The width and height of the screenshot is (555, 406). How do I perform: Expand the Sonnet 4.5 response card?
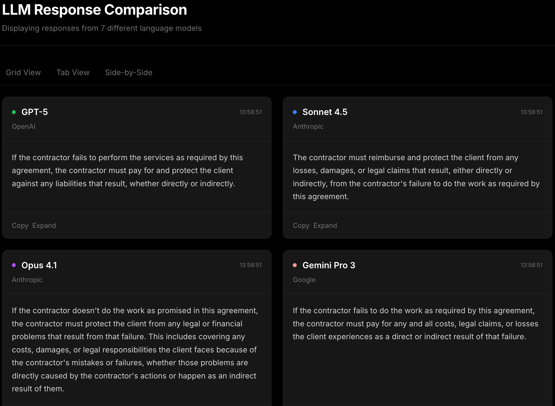(x=325, y=226)
